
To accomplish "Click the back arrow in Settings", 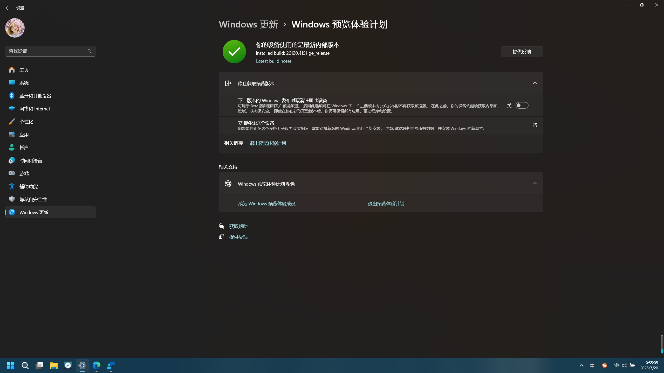I will pos(8,8).
